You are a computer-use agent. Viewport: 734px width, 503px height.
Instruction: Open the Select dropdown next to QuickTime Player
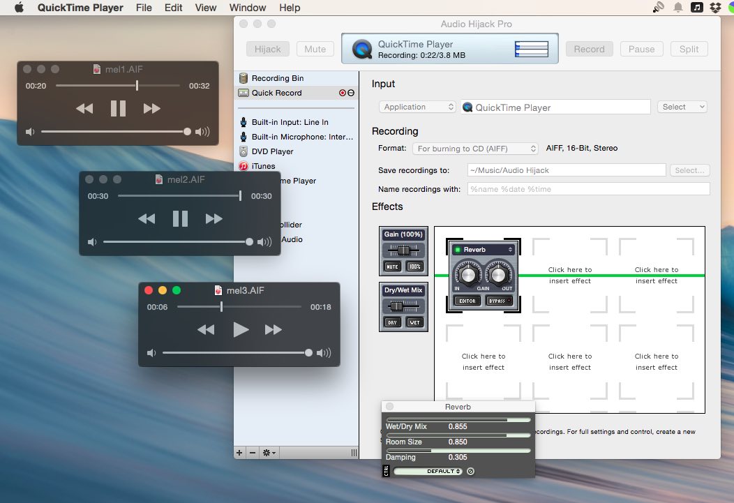[682, 107]
